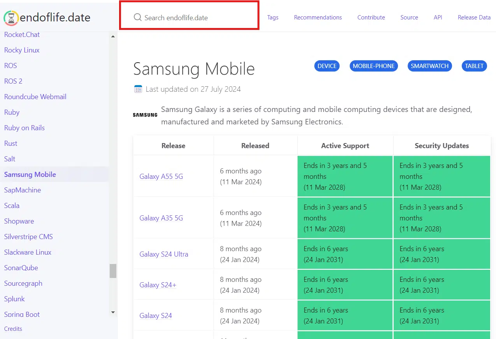Open the Tags page
496x339 pixels.
(x=273, y=17)
